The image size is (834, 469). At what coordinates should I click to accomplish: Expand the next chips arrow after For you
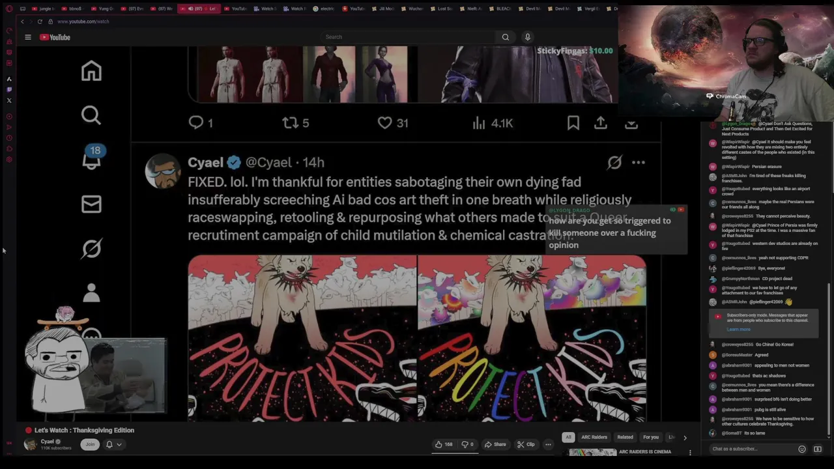point(685,438)
